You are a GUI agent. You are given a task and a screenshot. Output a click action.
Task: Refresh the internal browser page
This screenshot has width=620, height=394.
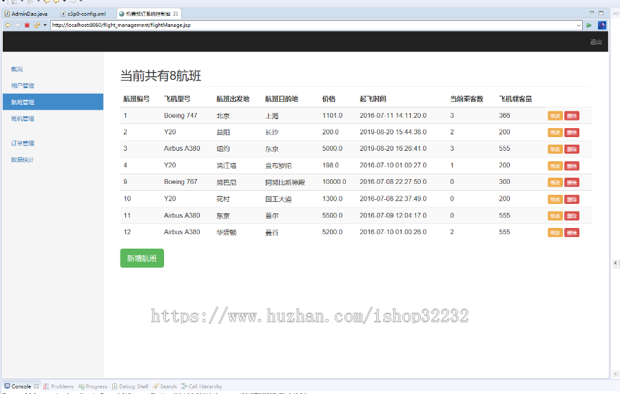click(x=37, y=25)
